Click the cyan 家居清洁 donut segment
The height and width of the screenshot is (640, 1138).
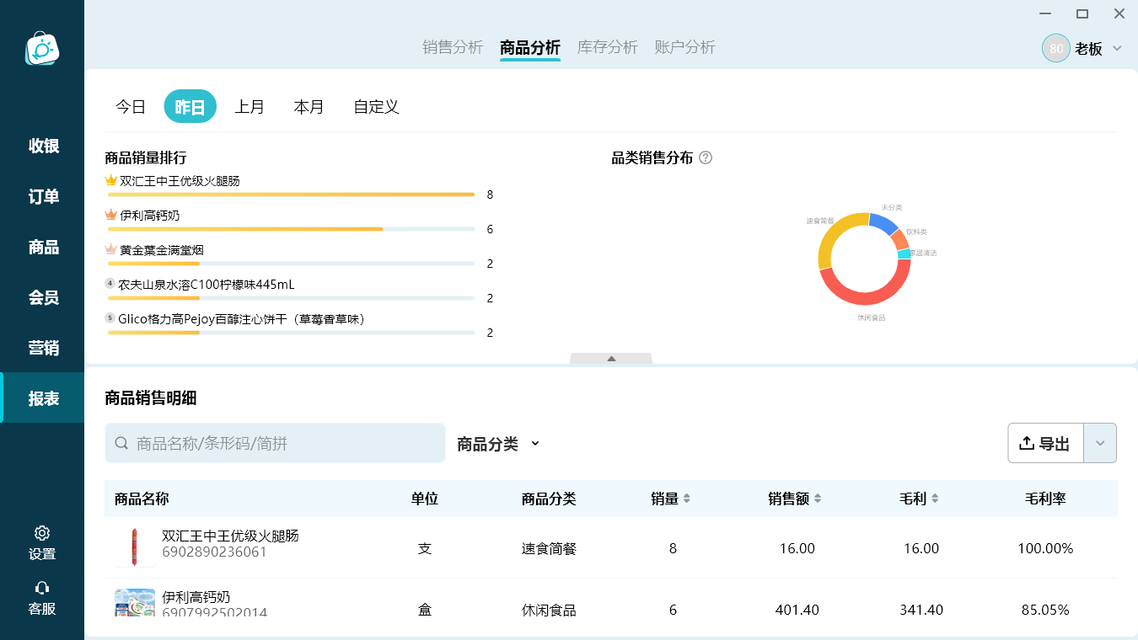point(904,253)
